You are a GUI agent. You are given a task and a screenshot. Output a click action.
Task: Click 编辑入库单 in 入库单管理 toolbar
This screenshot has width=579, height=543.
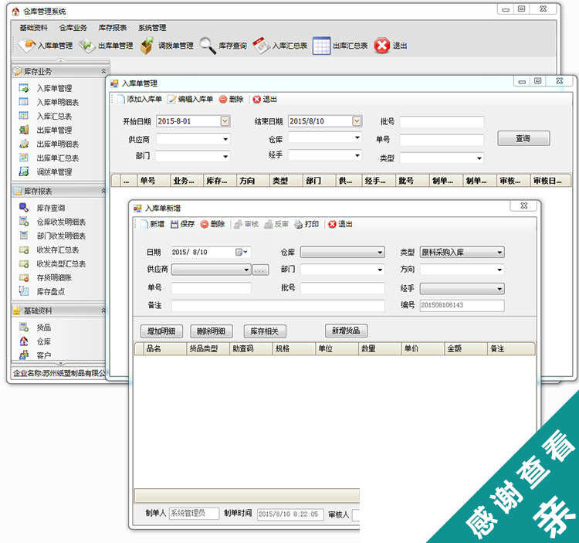(191, 99)
